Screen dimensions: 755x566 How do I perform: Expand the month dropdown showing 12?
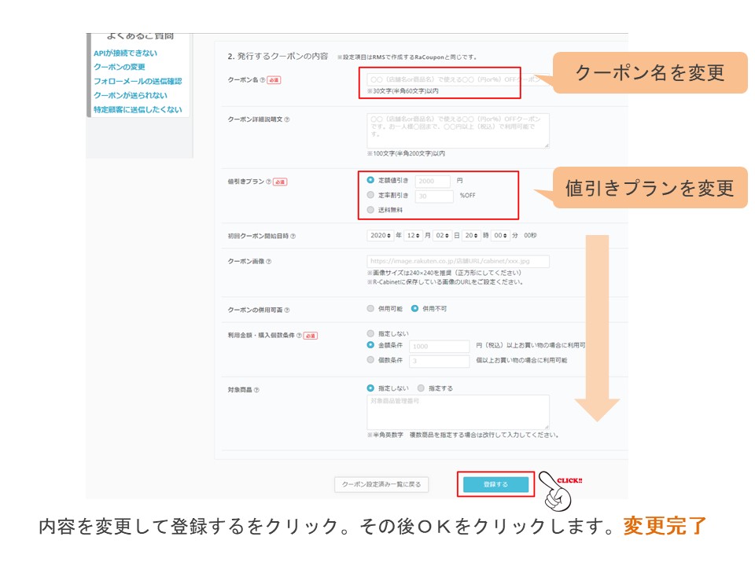(x=413, y=235)
